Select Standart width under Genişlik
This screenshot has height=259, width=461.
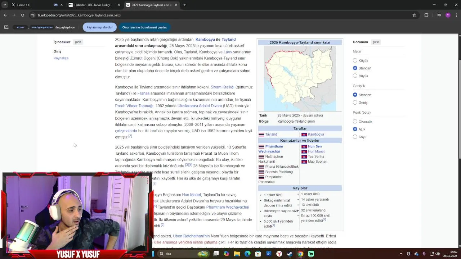coord(355,95)
